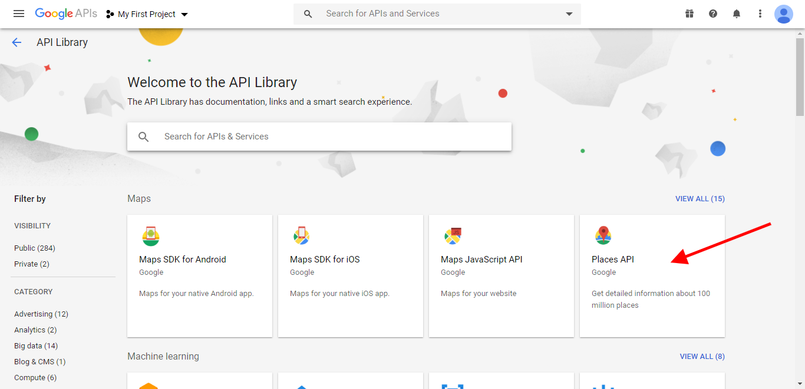Click the Places API pin icon
Screen dimensions: 805x389
tap(603, 236)
